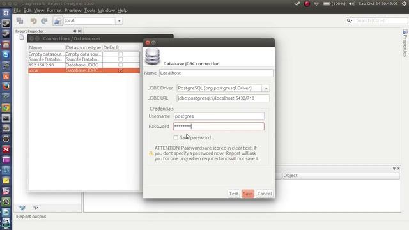This screenshot has width=409, height=230.
Task: Open the Help menu
Action: coord(122,10)
